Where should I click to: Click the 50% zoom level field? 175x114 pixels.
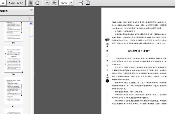[64, 3]
